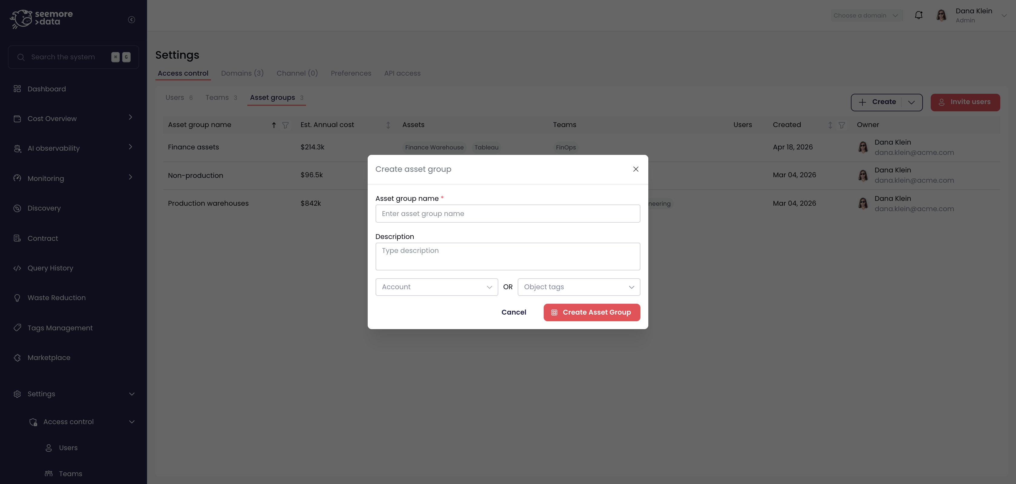Image resolution: width=1016 pixels, height=484 pixels.
Task: Click Invite users
Action: (965, 102)
